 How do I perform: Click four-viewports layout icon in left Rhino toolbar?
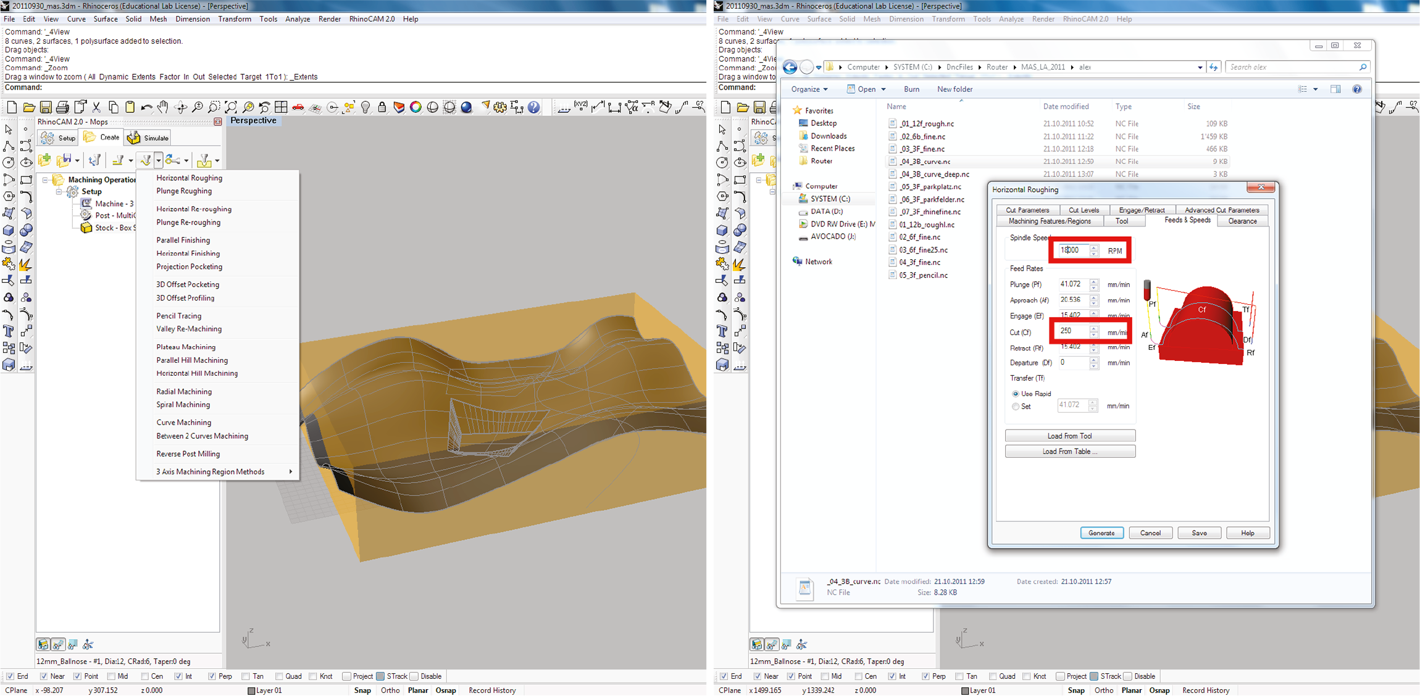(281, 107)
